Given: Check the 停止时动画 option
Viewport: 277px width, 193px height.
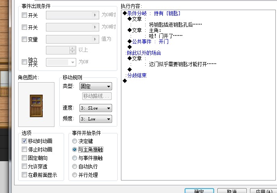Looking at the screenshot, I should pyautogui.click(x=24, y=149).
